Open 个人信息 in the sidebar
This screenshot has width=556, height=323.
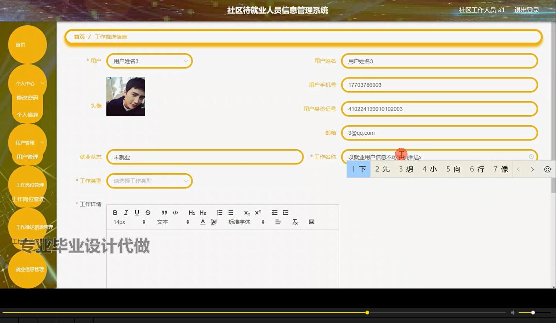28,115
